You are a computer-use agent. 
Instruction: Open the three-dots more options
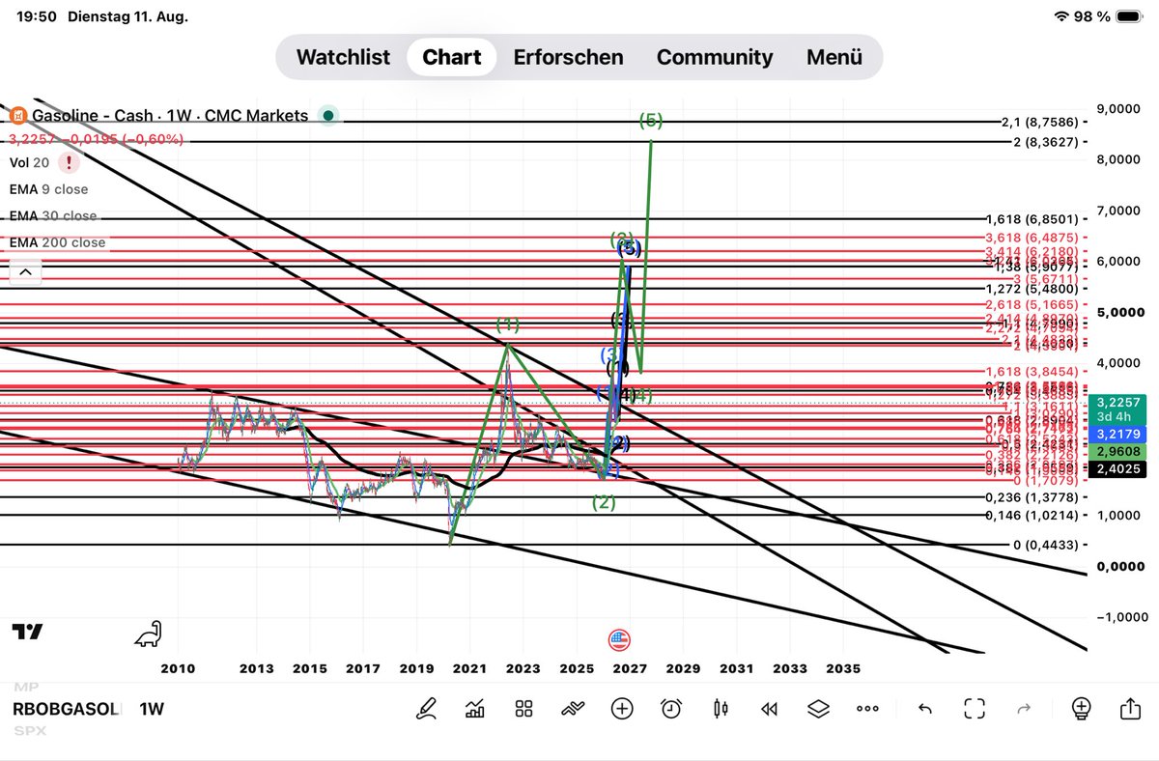point(867,709)
